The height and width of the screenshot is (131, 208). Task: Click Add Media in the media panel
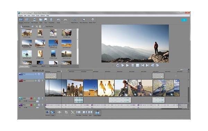coord(25,27)
